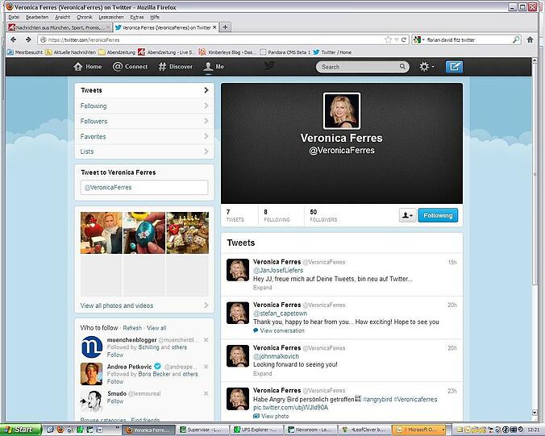Open the Discover hashtag section
Screen dimensions: 545x436
point(176,67)
